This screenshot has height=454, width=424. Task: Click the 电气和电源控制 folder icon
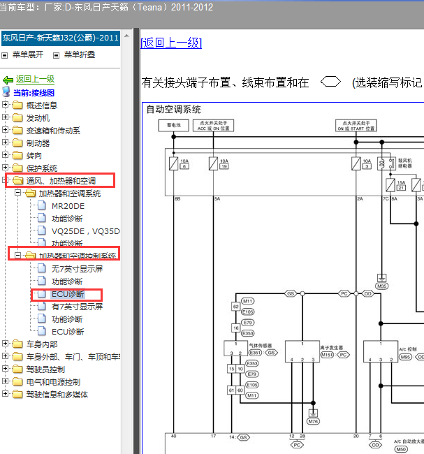tap(17, 381)
